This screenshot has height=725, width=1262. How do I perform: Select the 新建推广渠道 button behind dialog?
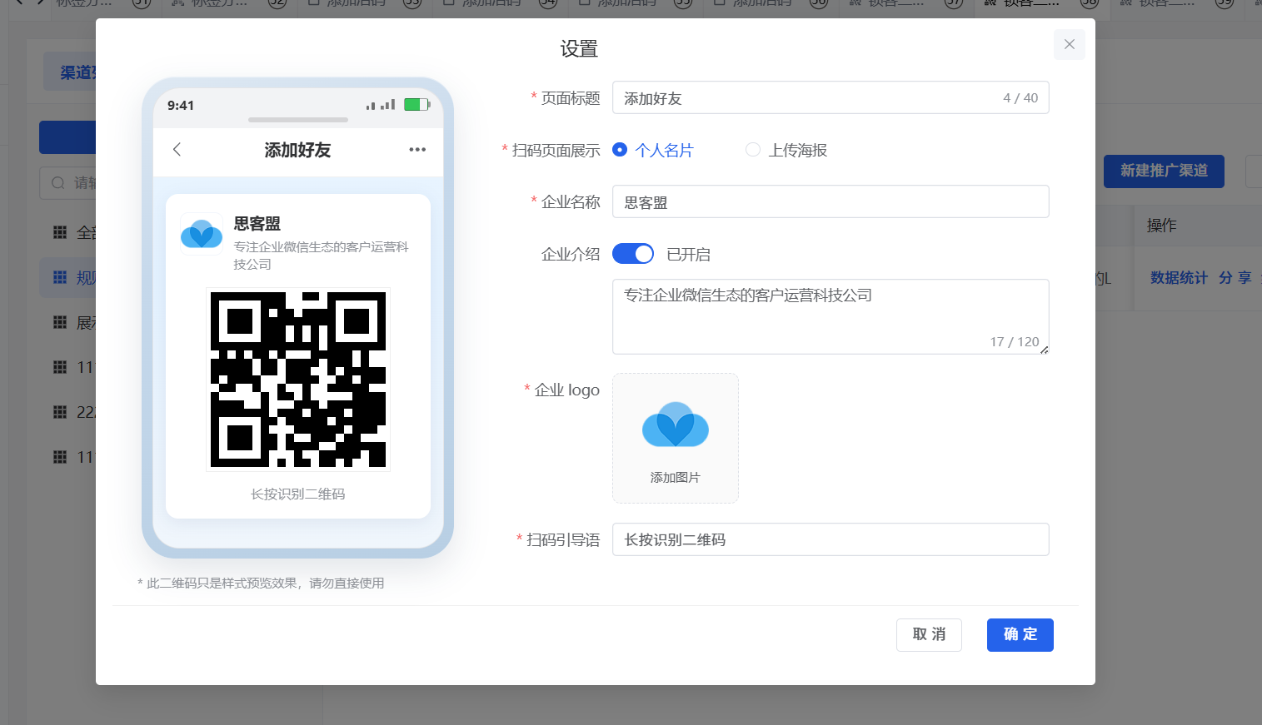(1164, 171)
